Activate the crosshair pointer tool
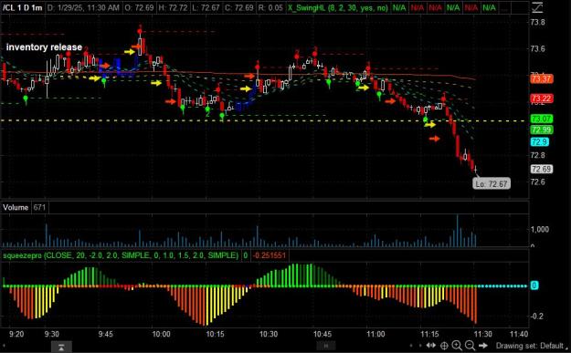571x353 pixels. pyautogui.click(x=444, y=346)
